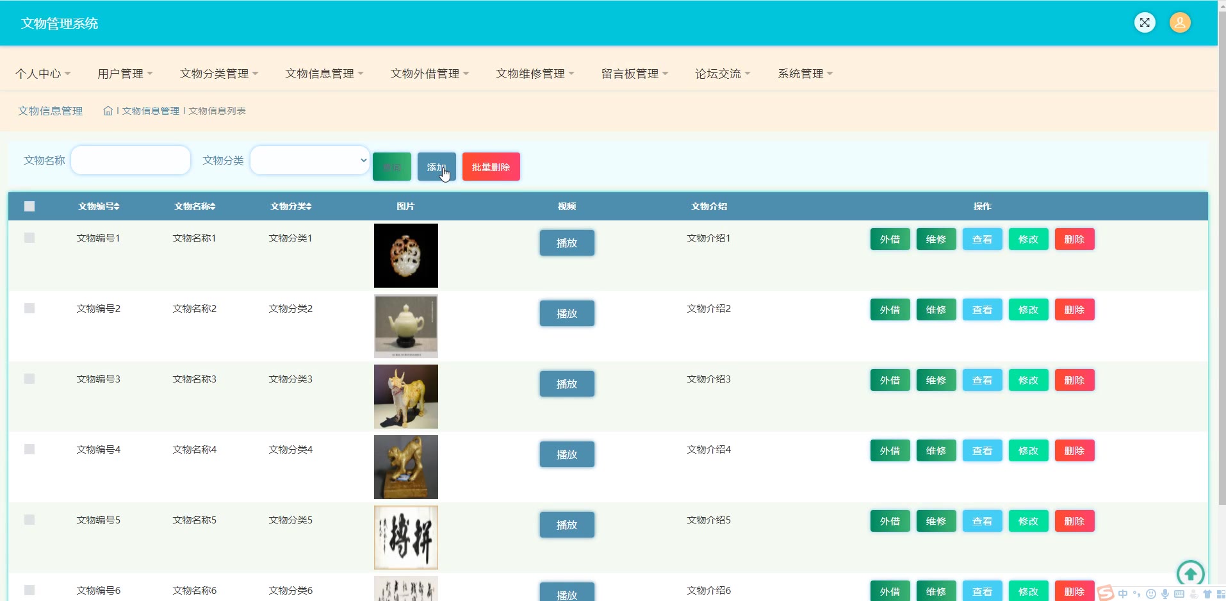This screenshot has height=601, width=1226.
Task: Expand the 文物外借管理 menu
Action: [430, 74]
